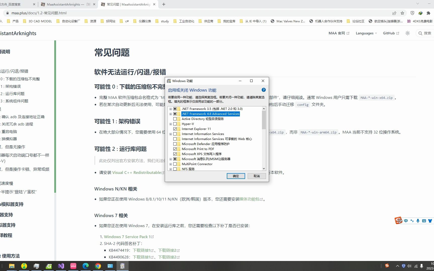
Task: Click the browser shield extension icon
Action: tap(412, 13)
